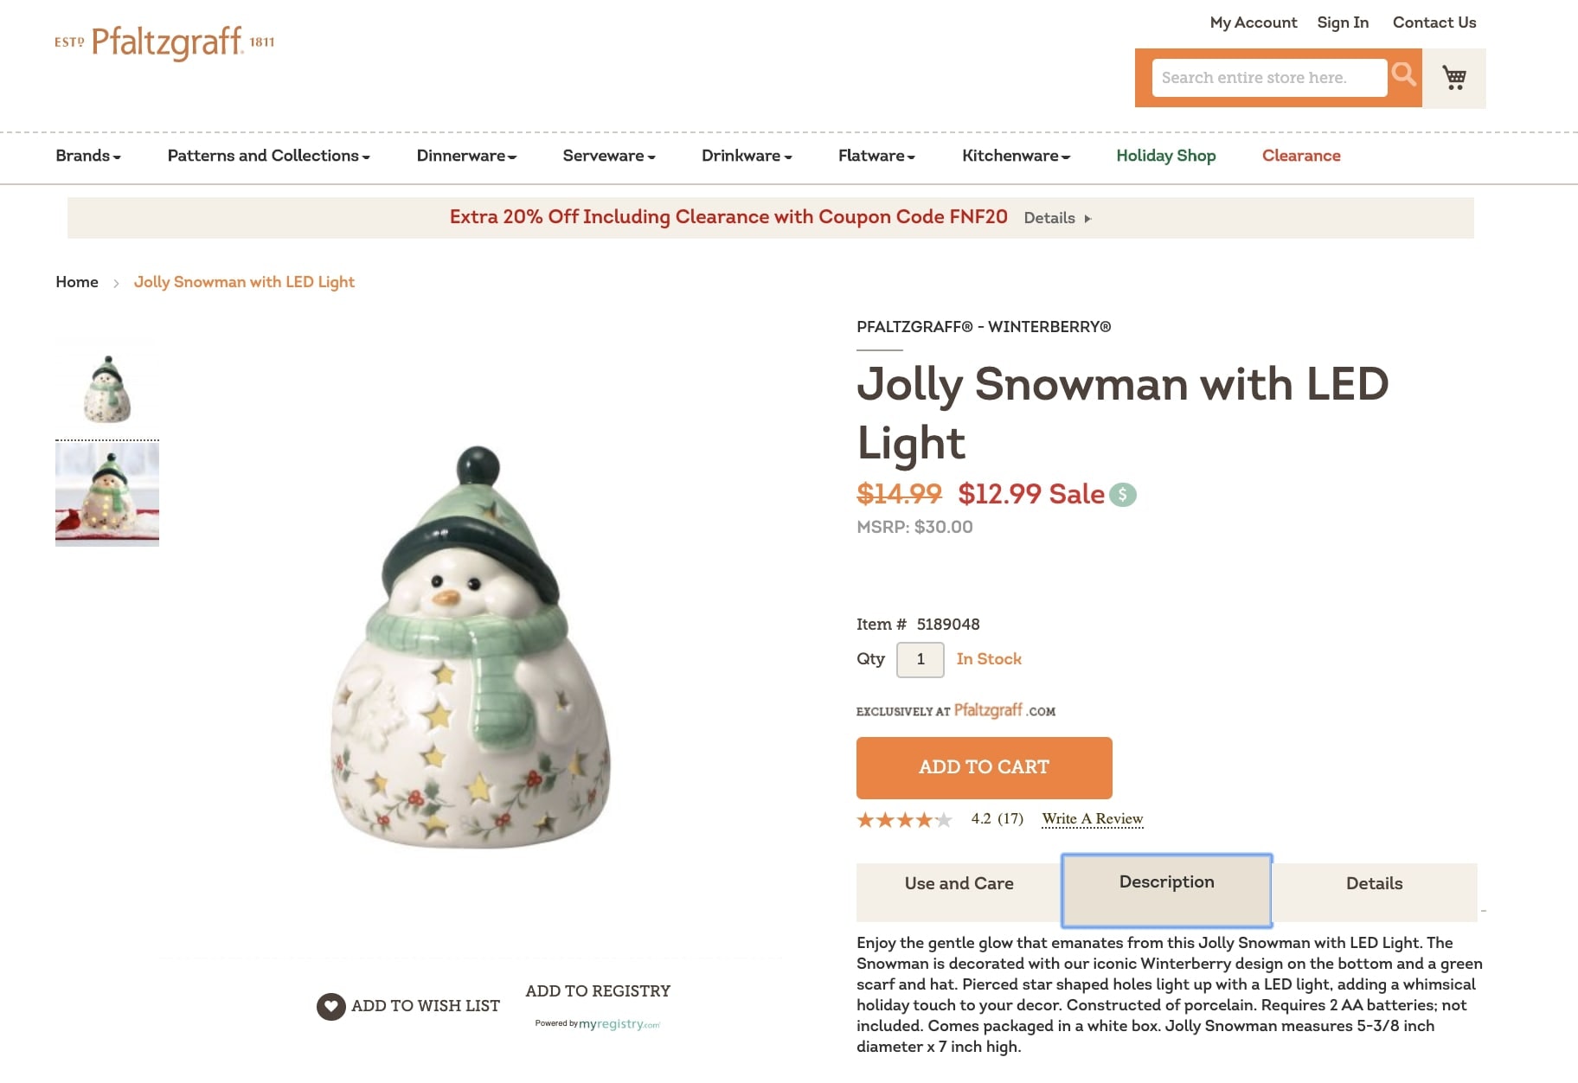
Task: Open the Brands dropdown
Action: click(x=87, y=156)
